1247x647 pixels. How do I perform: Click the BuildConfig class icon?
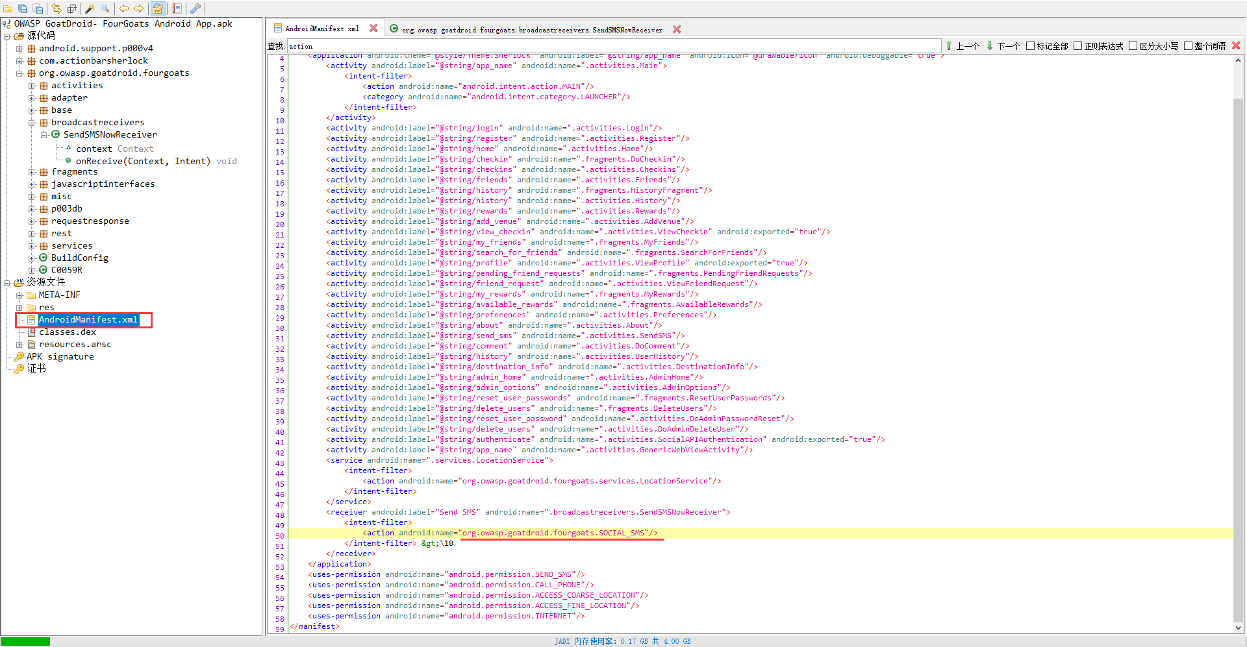click(44, 258)
